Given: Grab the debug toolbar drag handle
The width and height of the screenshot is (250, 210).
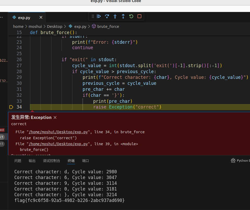Looking at the screenshot, I should (x=93, y=16).
